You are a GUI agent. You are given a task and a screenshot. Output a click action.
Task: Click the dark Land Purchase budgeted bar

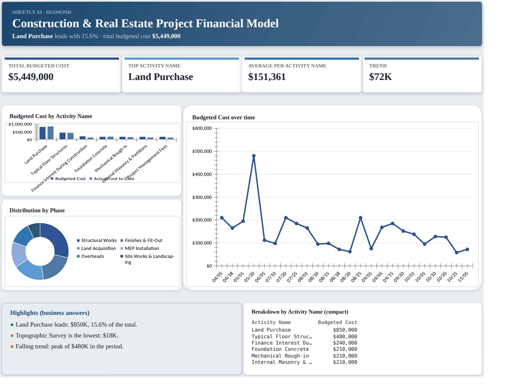pyautogui.click(x=42, y=133)
